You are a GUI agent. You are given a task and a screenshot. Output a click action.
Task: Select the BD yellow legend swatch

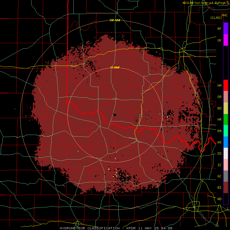(226, 108)
